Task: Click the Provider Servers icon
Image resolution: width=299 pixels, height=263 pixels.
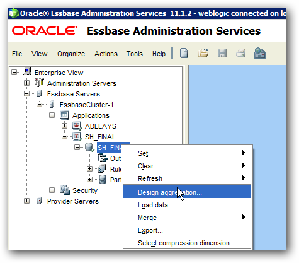Action: [39, 201]
